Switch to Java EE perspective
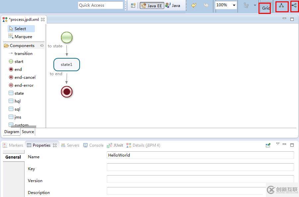Viewport: 299px width, 197px height. click(x=152, y=6)
